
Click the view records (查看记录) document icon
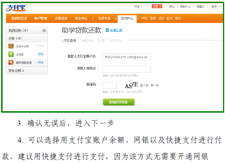[x=107, y=30]
